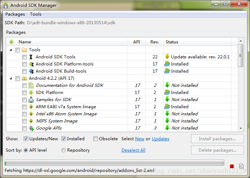Click the installed icon for SDK Platform

[x=167, y=92]
